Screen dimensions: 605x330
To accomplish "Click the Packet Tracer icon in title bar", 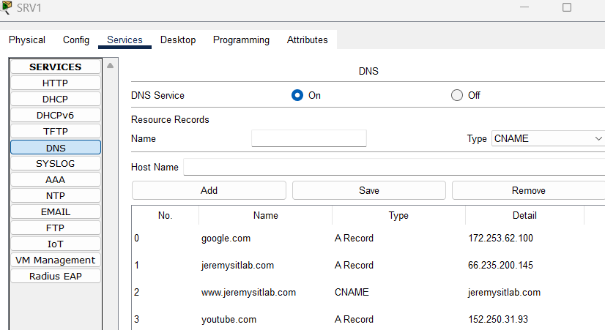I will tap(7, 7).
